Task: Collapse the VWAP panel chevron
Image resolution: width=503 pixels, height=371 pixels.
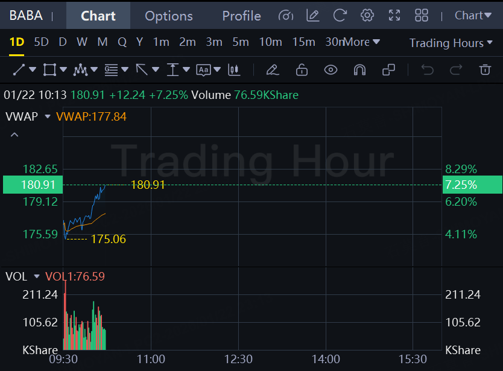Action: [x=14, y=135]
